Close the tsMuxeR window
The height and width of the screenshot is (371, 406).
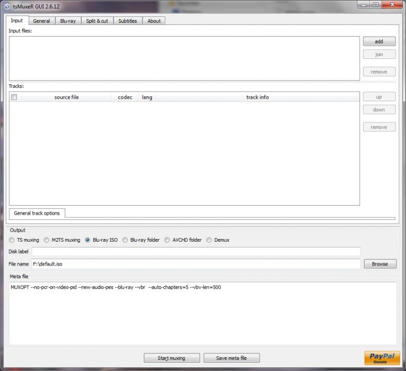pos(392,5)
